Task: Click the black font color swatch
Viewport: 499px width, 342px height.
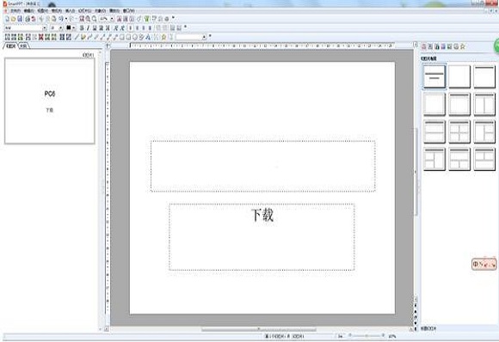Action: (69, 28)
